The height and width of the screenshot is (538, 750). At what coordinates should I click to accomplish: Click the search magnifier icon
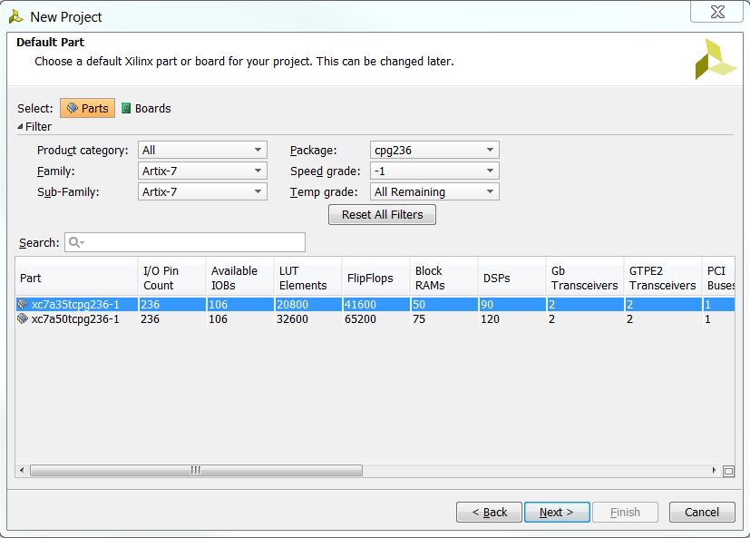[x=75, y=242]
